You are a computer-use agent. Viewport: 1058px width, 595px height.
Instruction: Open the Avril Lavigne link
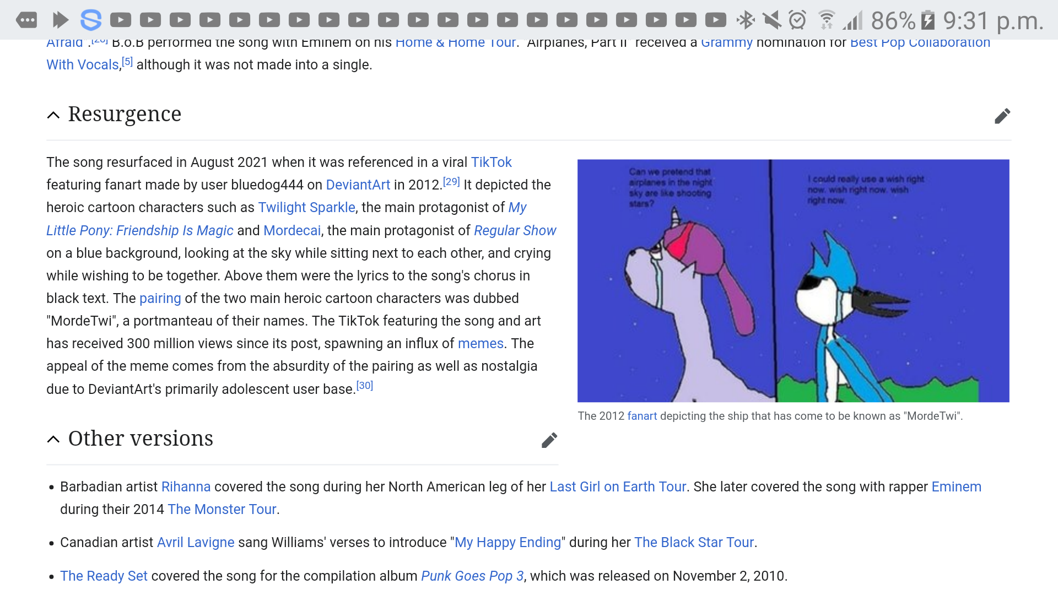(196, 543)
